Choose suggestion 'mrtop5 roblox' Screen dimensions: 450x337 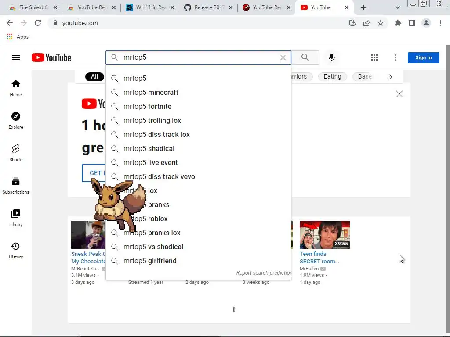[x=198, y=219]
